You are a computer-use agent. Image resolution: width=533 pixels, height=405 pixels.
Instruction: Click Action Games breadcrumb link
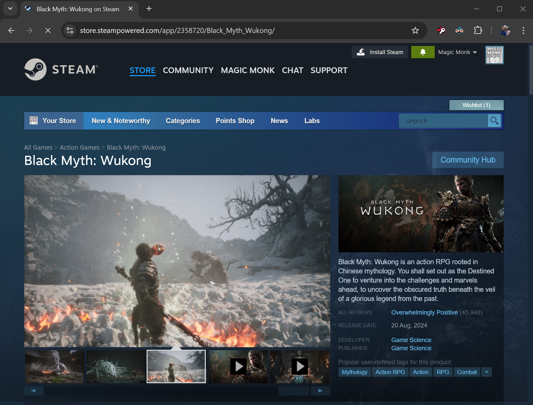[x=80, y=148]
